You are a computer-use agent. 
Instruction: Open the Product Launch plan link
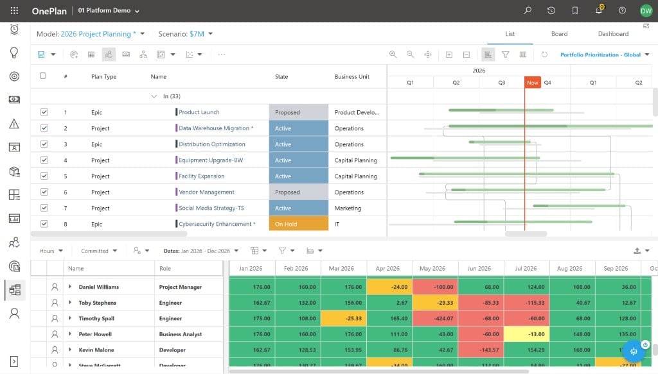[x=199, y=112]
